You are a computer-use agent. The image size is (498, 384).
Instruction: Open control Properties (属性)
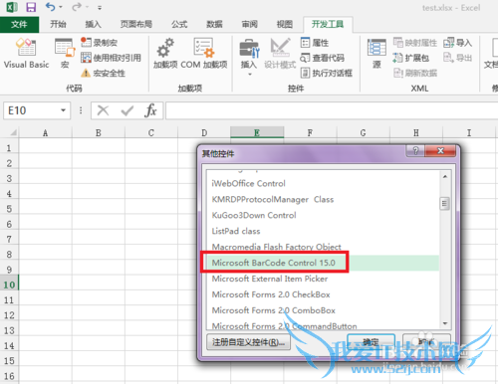315,43
